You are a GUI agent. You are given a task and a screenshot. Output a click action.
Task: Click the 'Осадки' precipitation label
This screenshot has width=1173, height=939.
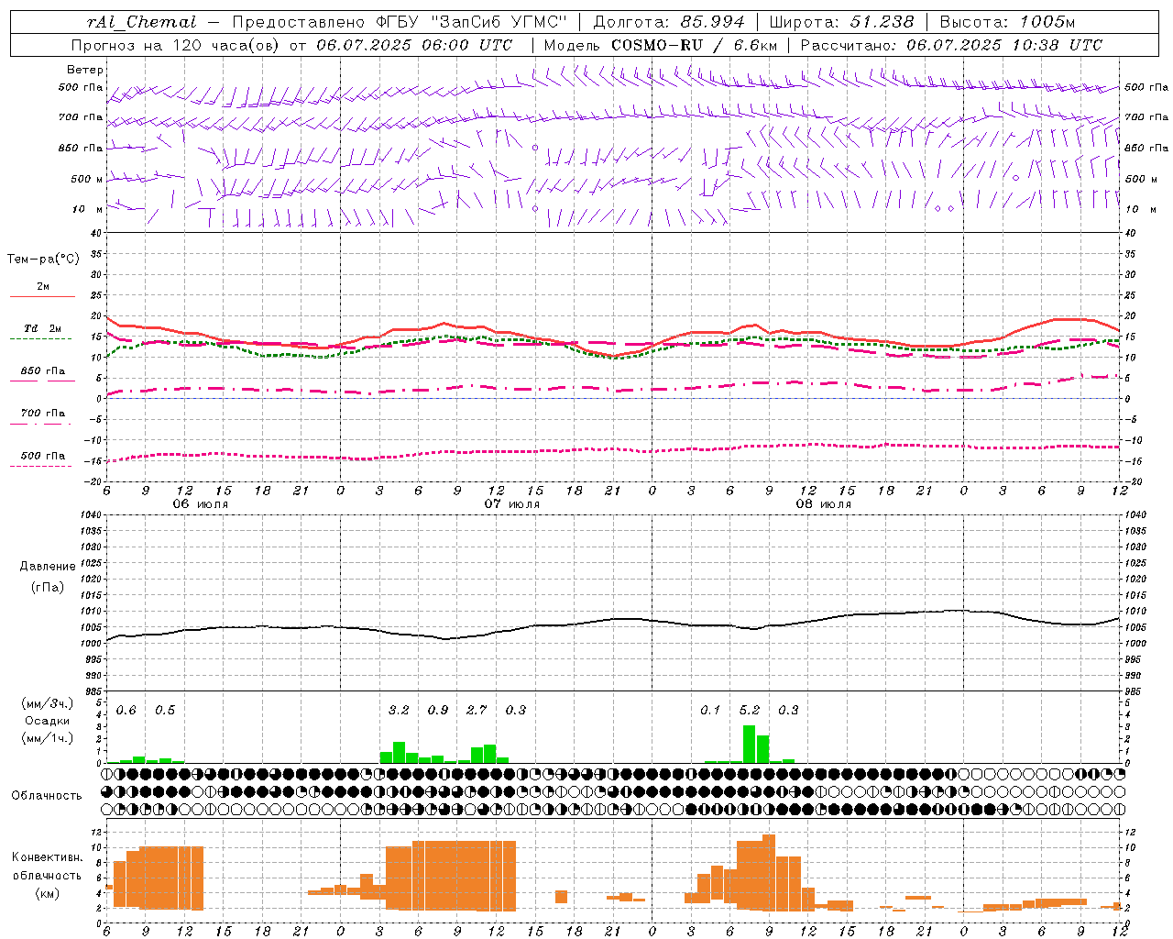coord(48,721)
